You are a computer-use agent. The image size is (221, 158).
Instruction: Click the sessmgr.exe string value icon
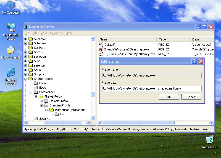(x=101, y=49)
